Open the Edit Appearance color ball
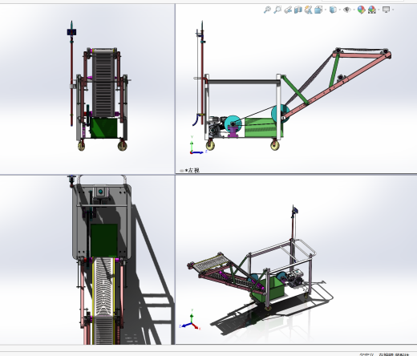Viewport: 417px width, 356px height. [361, 10]
